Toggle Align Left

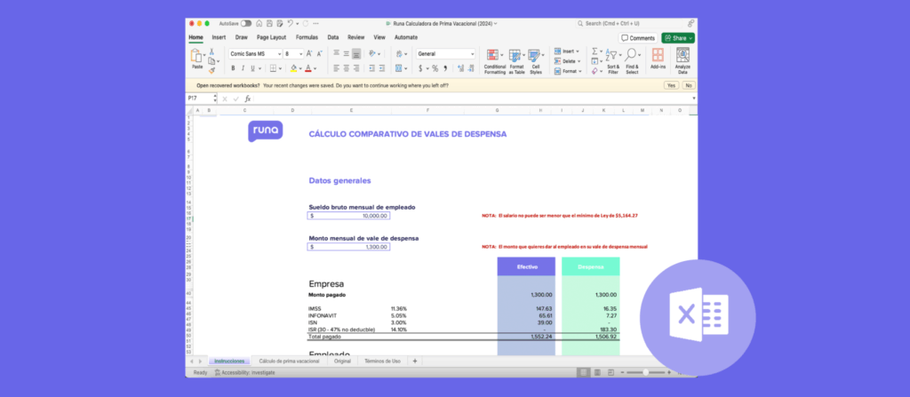tap(336, 68)
